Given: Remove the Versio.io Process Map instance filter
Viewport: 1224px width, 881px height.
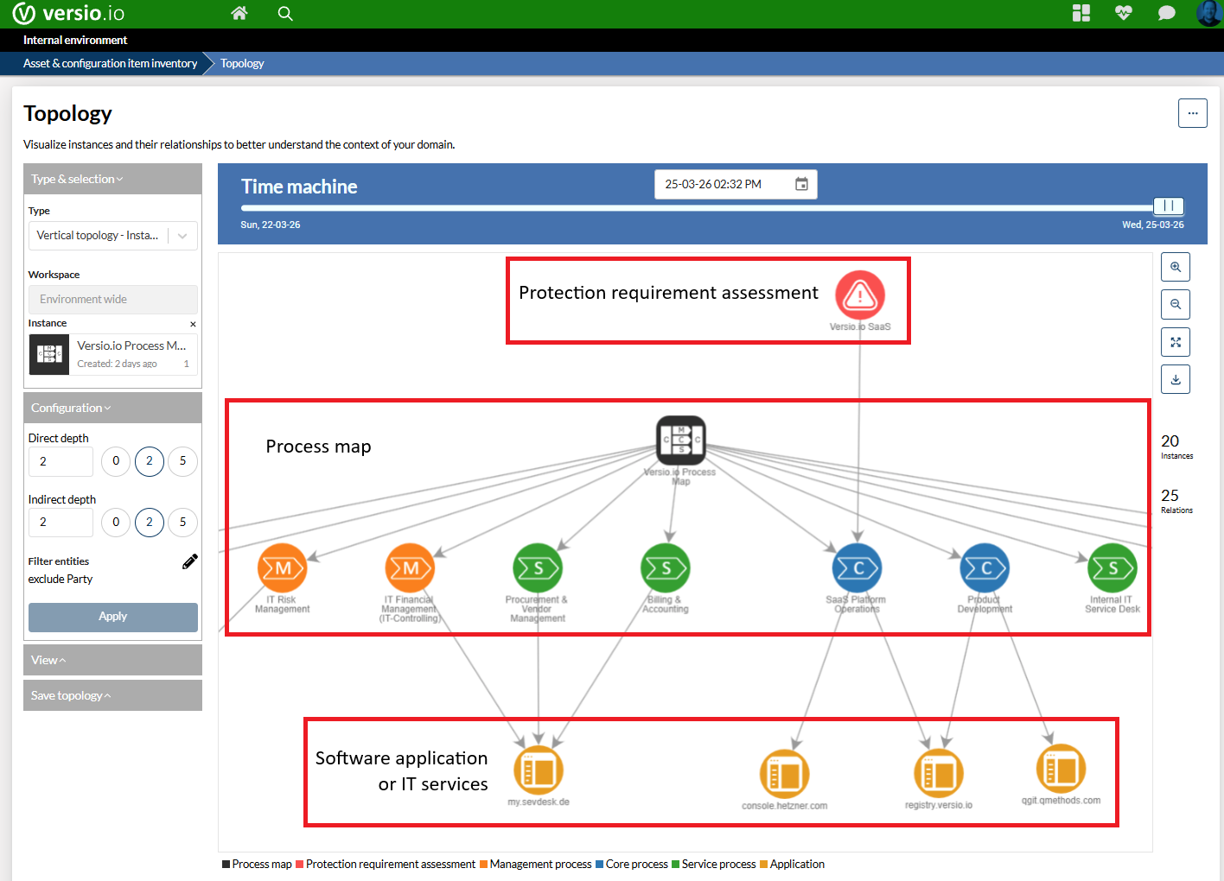Looking at the screenshot, I should 193,323.
